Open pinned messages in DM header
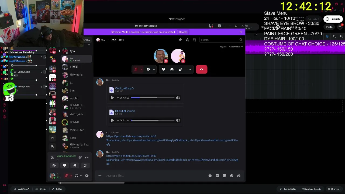The width and height of the screenshot is (345, 194). click(180, 40)
